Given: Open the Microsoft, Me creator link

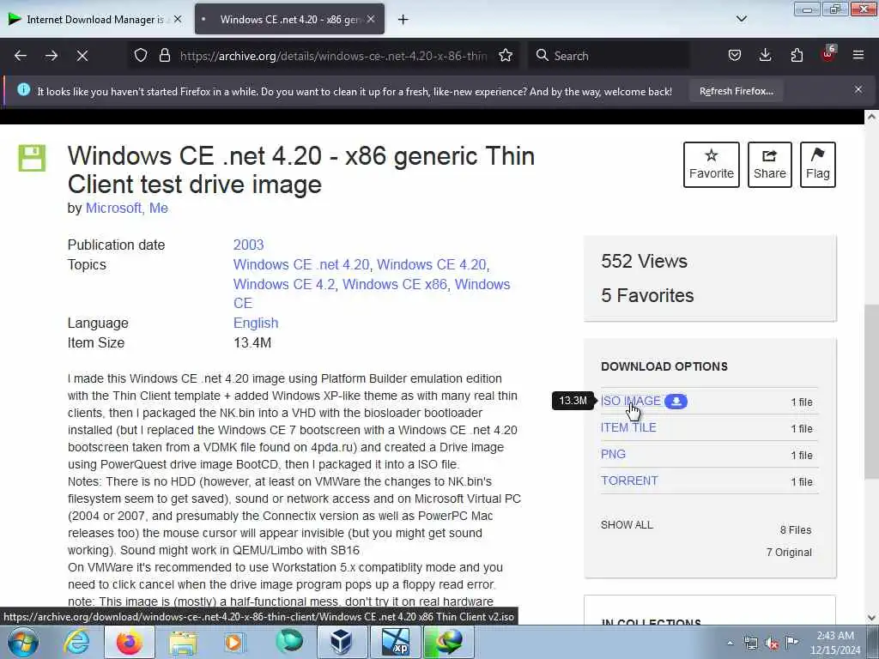Looking at the screenshot, I should (127, 208).
